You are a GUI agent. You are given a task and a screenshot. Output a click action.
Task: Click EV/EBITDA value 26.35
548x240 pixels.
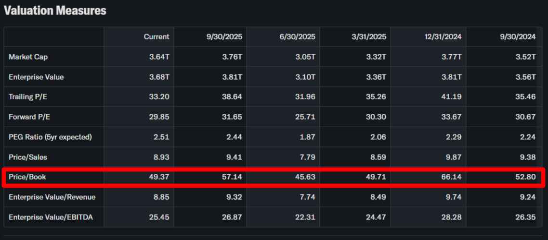click(526, 217)
